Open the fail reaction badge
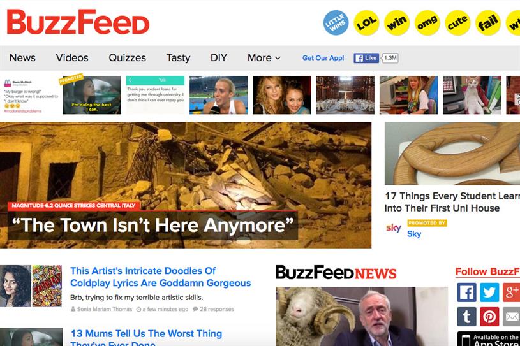Image resolution: width=520 pixels, height=346 pixels. point(488,23)
